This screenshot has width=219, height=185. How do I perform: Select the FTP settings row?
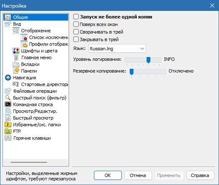(x=17, y=131)
